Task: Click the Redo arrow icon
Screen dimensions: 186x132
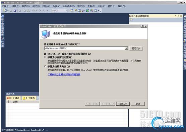Action: coord(40,11)
